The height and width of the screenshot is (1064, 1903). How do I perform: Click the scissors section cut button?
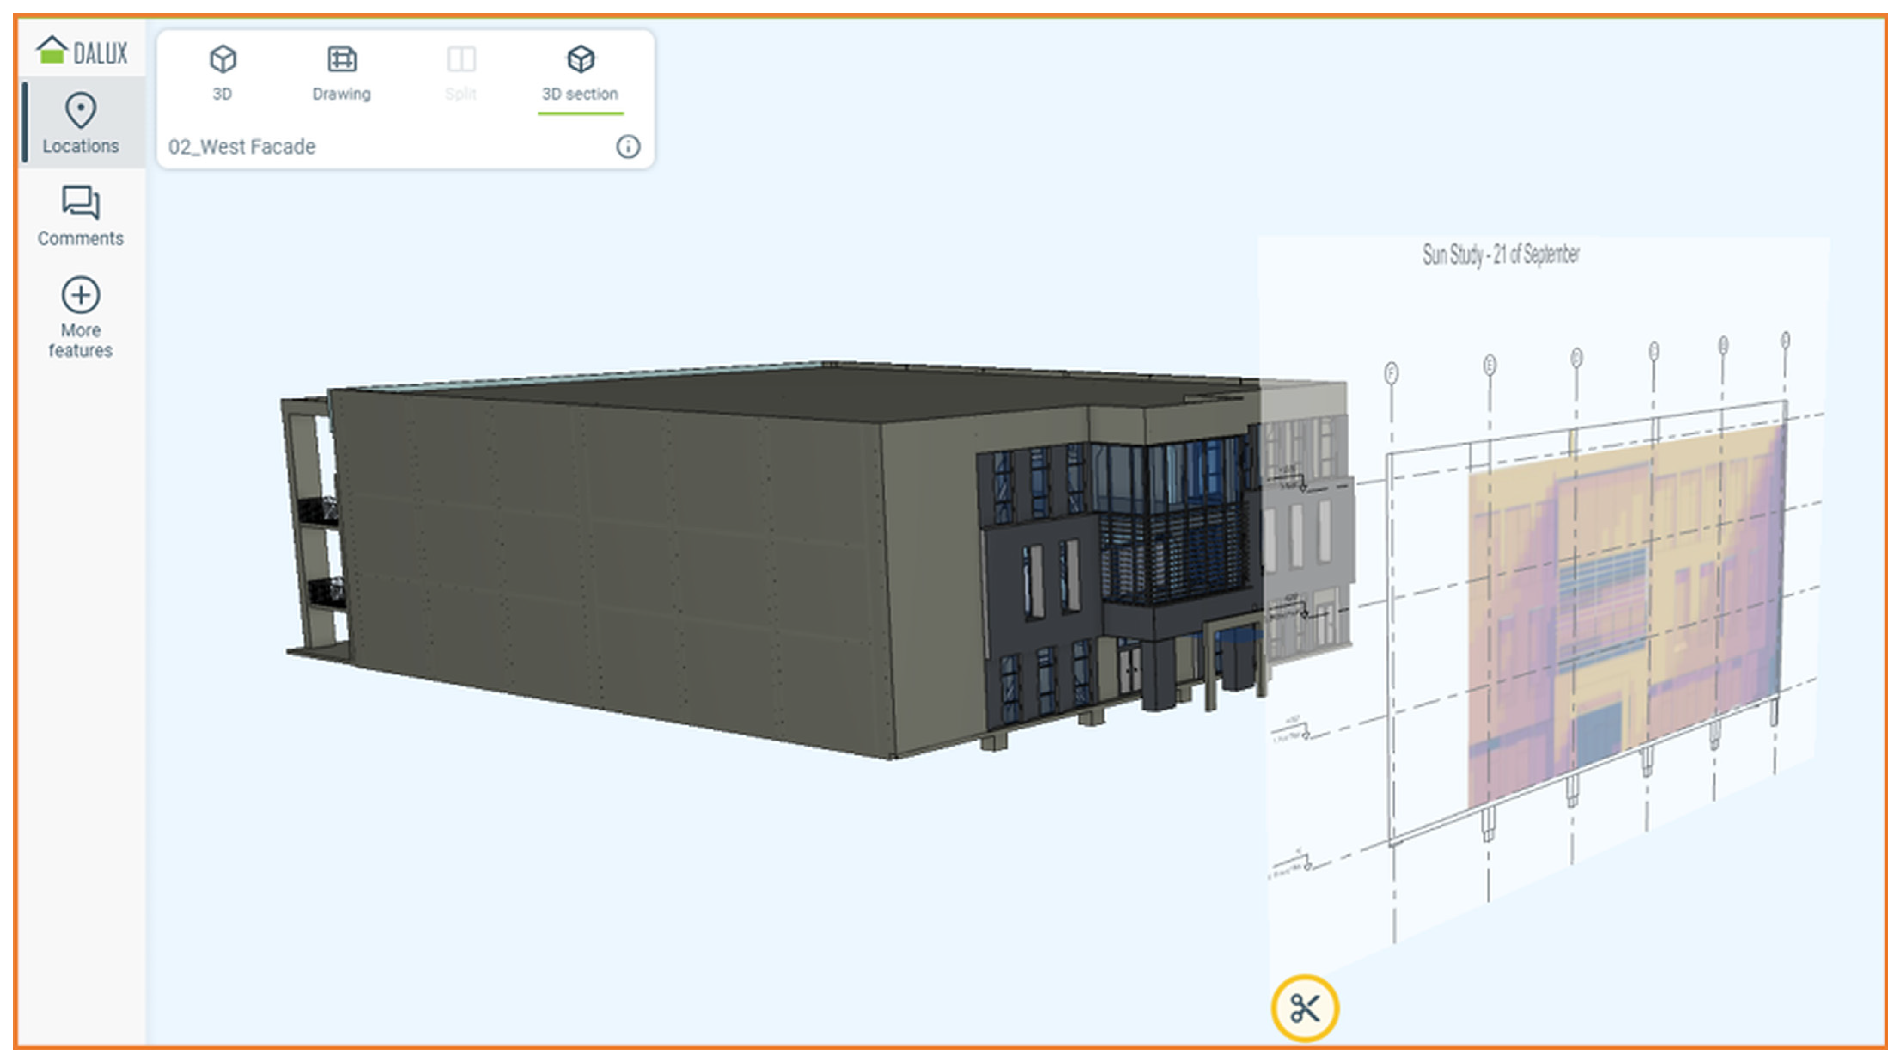pyautogui.click(x=1305, y=1009)
